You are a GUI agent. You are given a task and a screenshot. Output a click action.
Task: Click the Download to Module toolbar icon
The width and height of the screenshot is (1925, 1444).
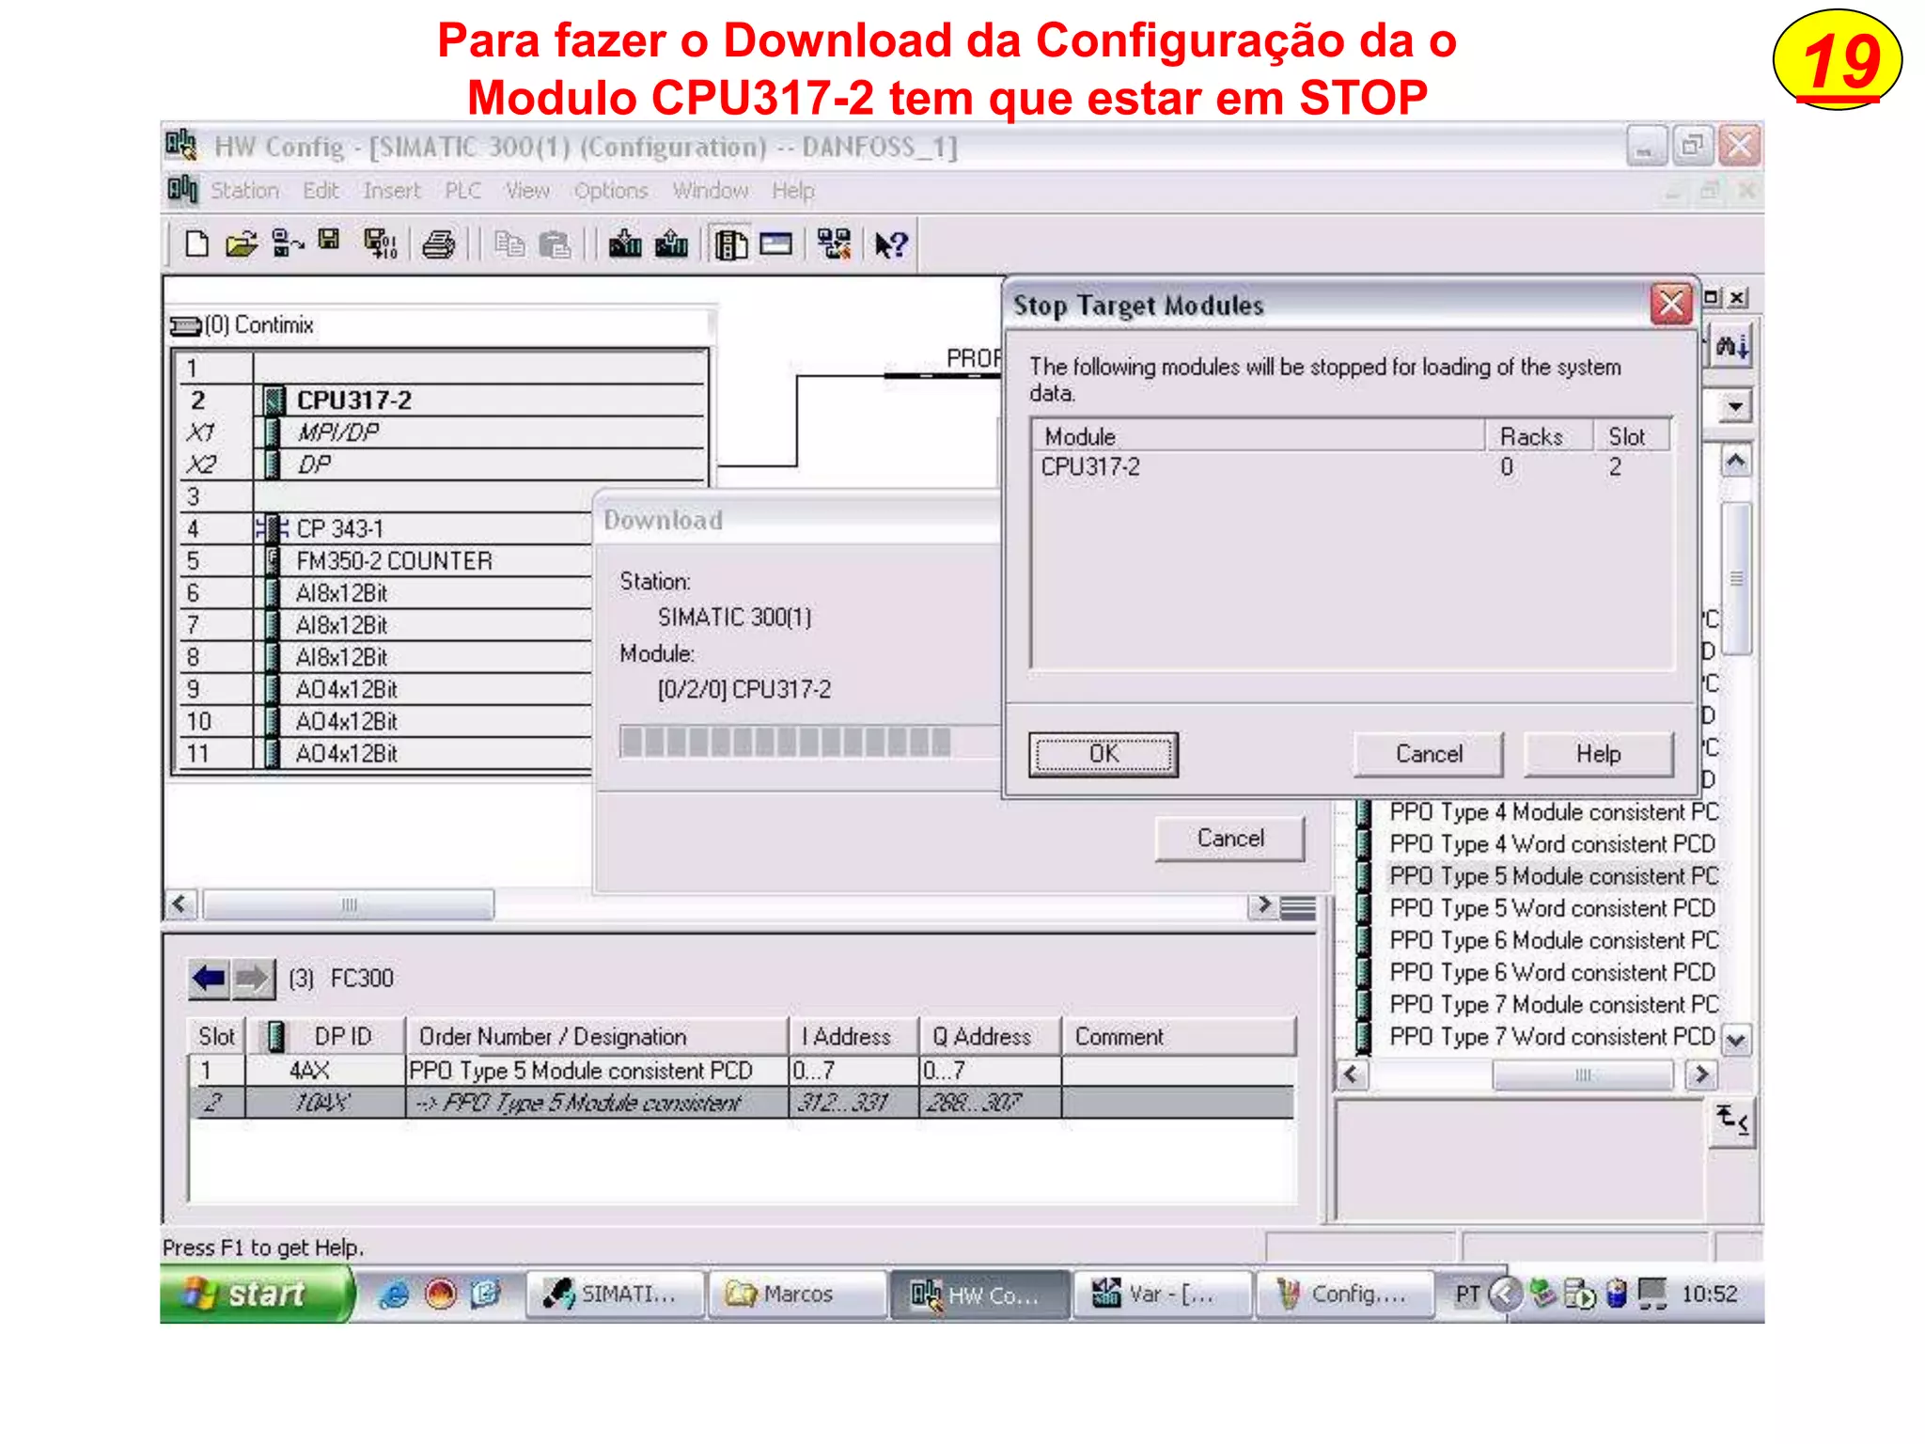point(625,244)
